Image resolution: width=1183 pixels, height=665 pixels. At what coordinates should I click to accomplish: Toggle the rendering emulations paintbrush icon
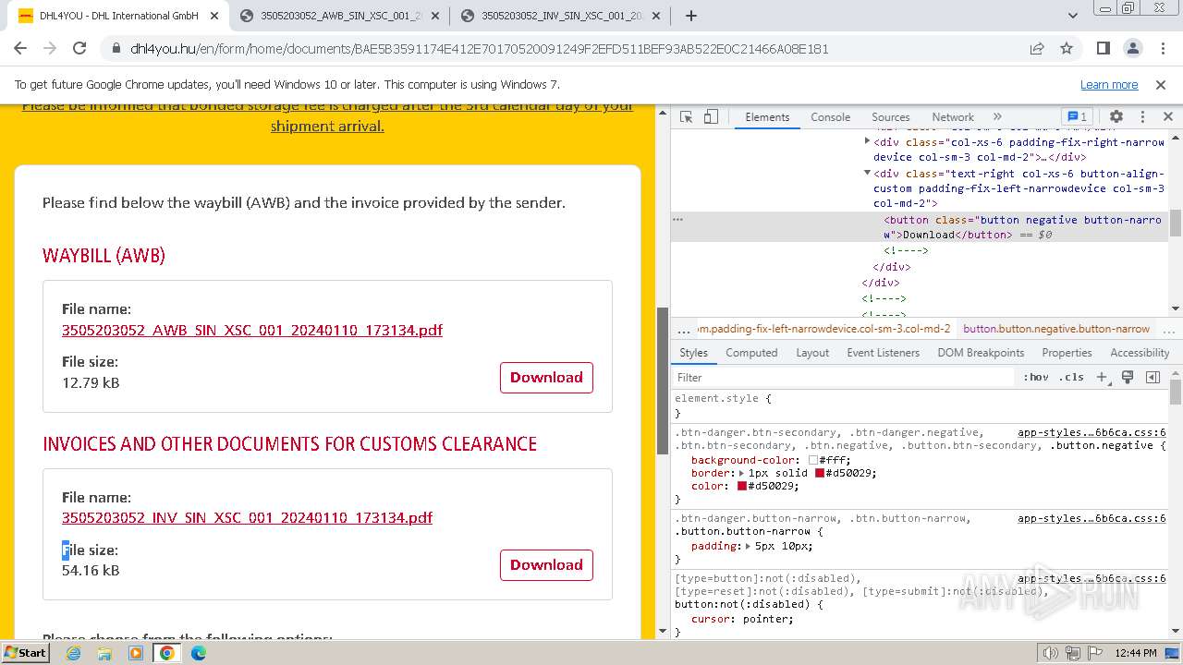point(1128,377)
